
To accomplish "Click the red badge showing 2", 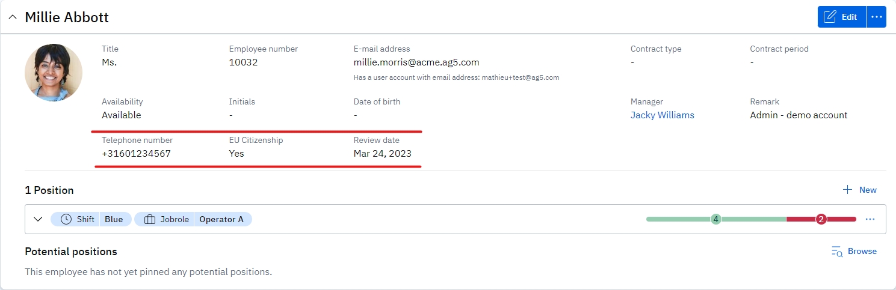I will click(821, 219).
